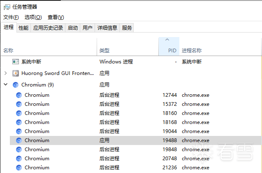Click Chromium icon for PID 21236
The height and width of the screenshot is (173, 262).
19,168
